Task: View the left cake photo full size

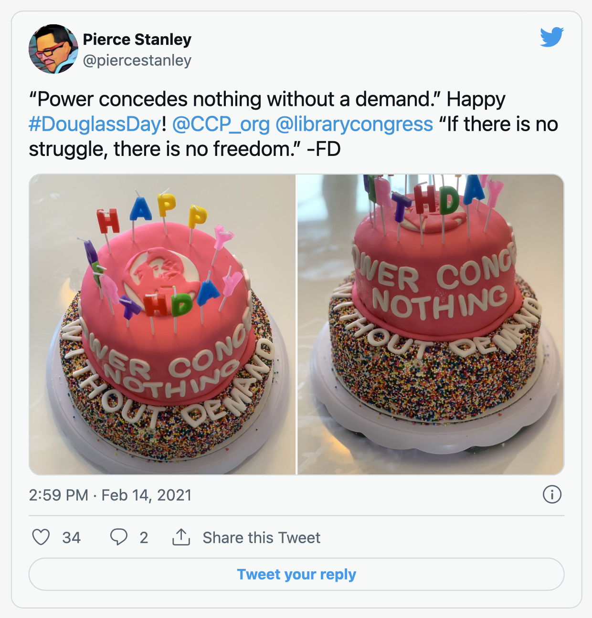Action: 162,324
